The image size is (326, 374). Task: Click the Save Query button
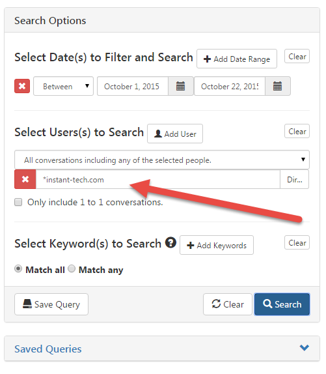tap(51, 304)
